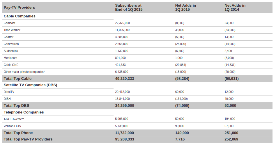The height and width of the screenshot is (146, 276).
Task: Click the Total Top Cable row
Action: pyautogui.click(x=17, y=78)
